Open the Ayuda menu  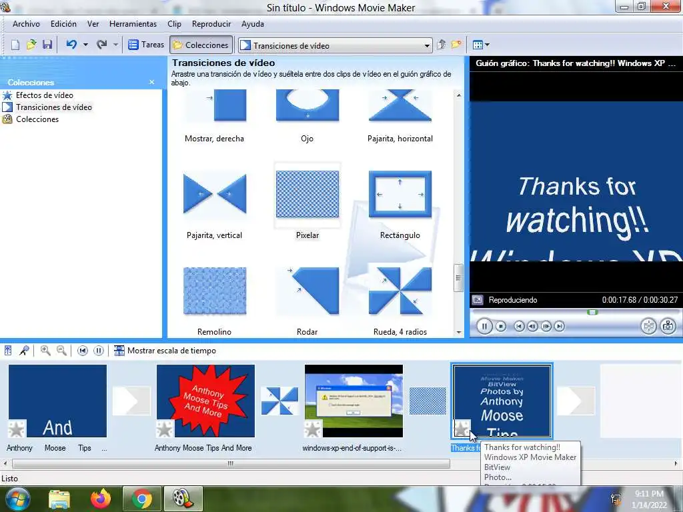click(253, 24)
